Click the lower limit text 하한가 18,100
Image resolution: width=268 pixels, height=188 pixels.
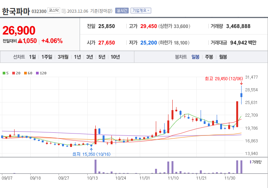[x=174, y=43]
